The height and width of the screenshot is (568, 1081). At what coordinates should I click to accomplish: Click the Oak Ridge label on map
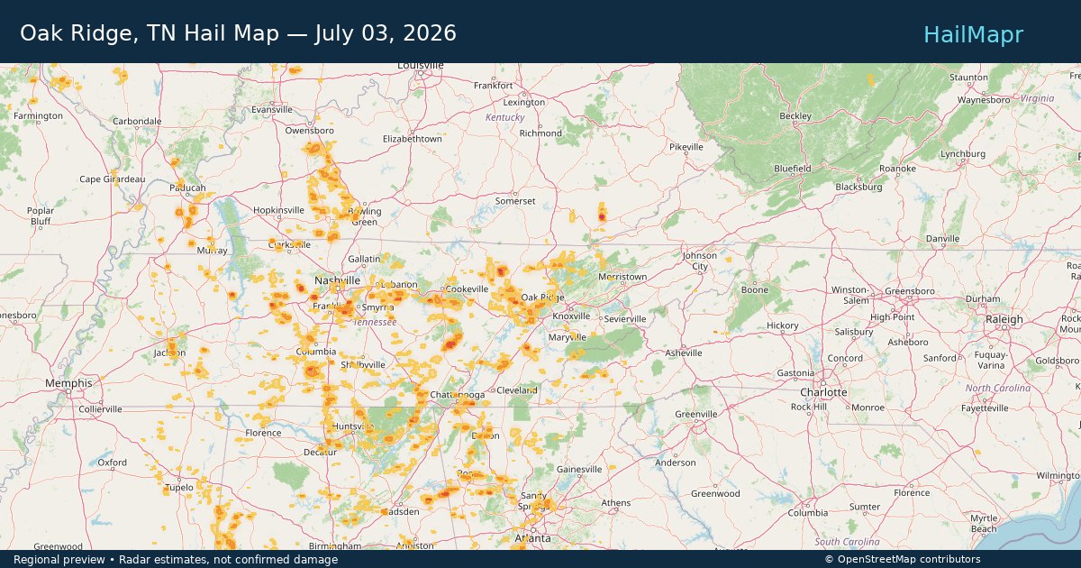click(542, 298)
